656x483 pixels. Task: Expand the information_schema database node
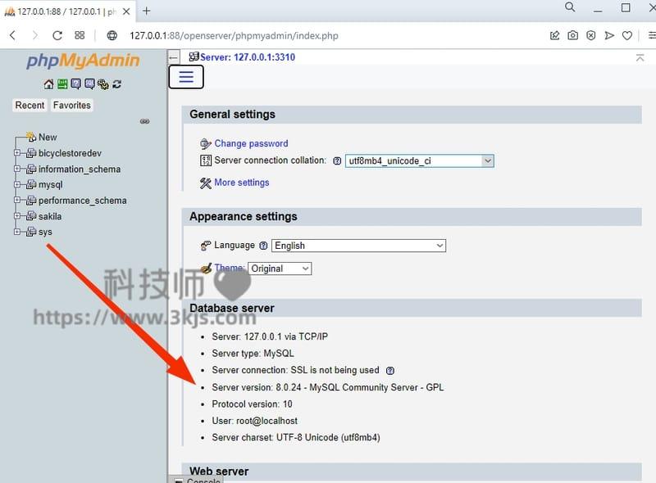tap(17, 169)
